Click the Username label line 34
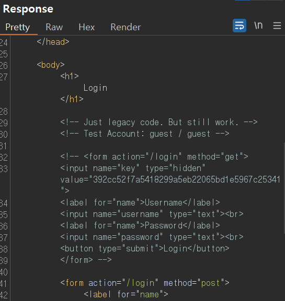 point(140,203)
